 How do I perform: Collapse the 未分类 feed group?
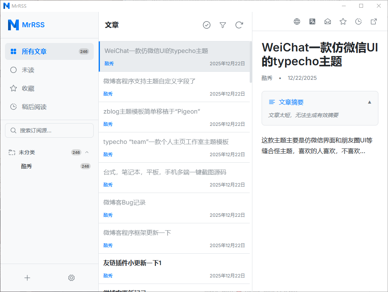87,152
